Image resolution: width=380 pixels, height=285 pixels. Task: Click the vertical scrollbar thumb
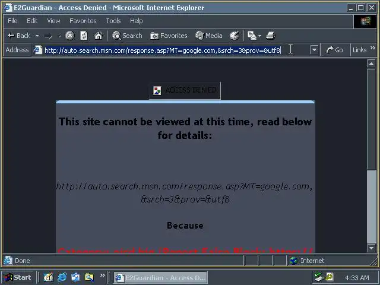(x=371, y=207)
